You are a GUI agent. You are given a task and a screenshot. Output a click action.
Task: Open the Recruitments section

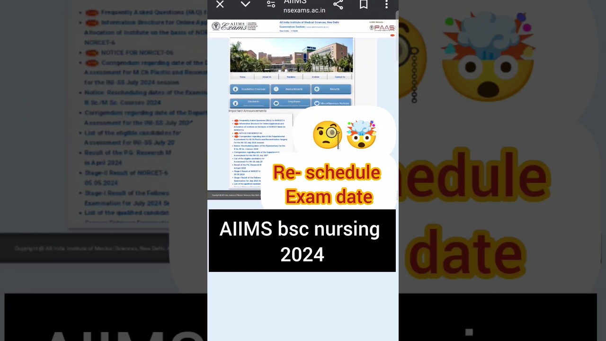tap(291, 89)
